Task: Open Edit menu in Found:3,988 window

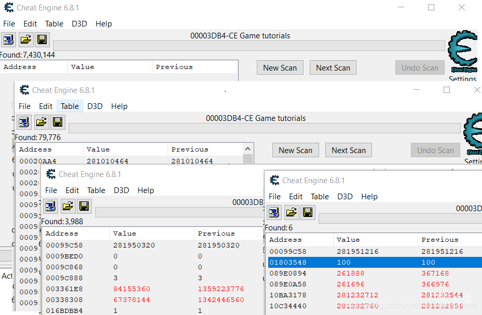Action: pyautogui.click(x=72, y=190)
